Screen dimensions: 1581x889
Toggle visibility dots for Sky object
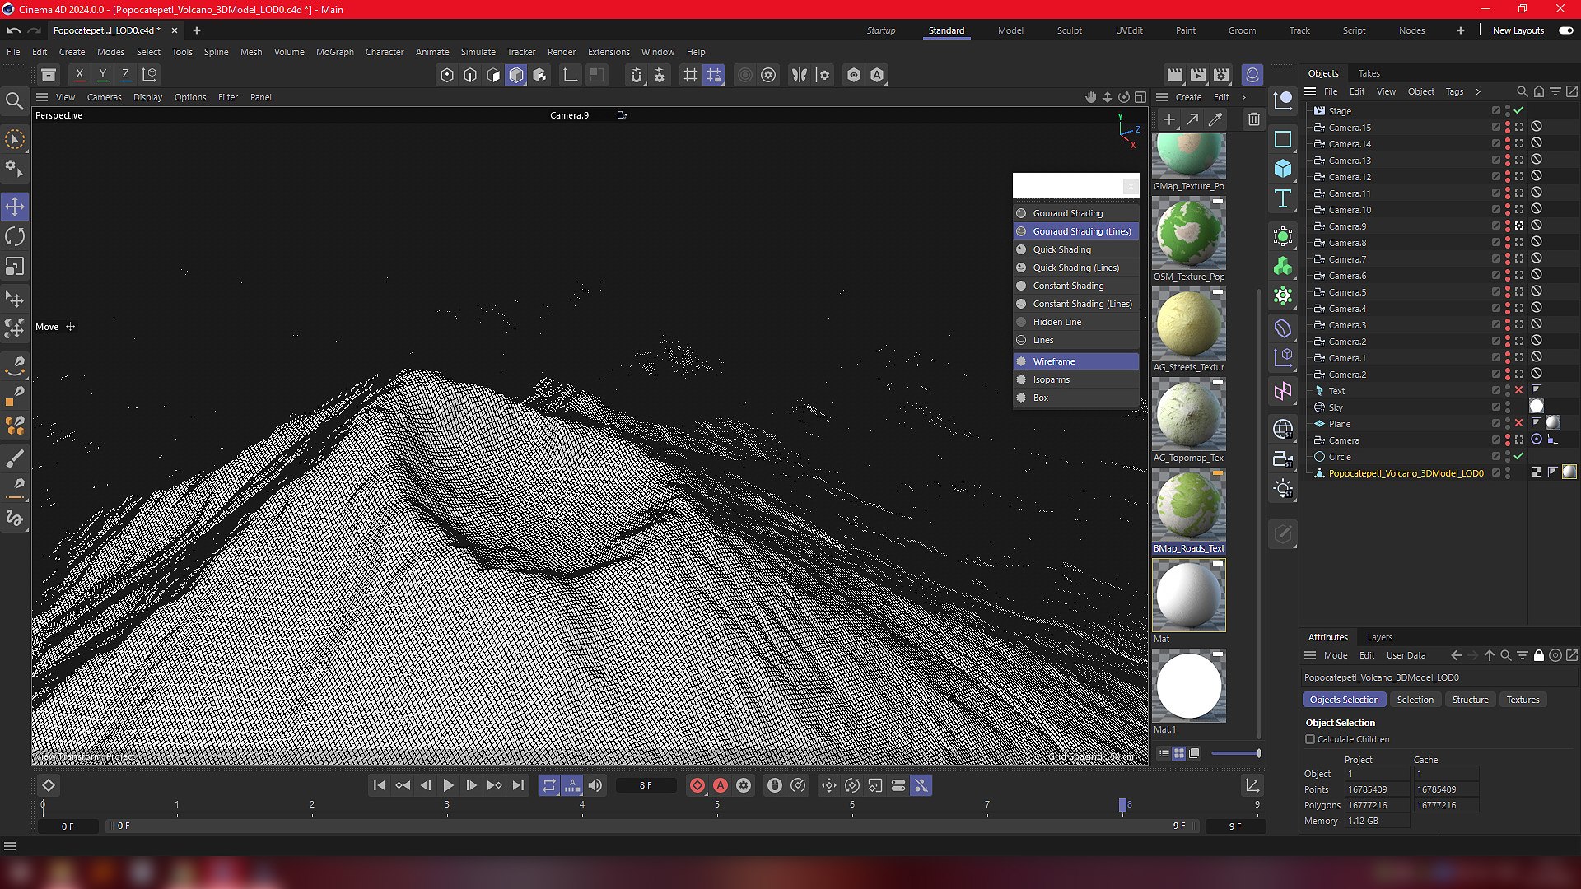click(1508, 407)
